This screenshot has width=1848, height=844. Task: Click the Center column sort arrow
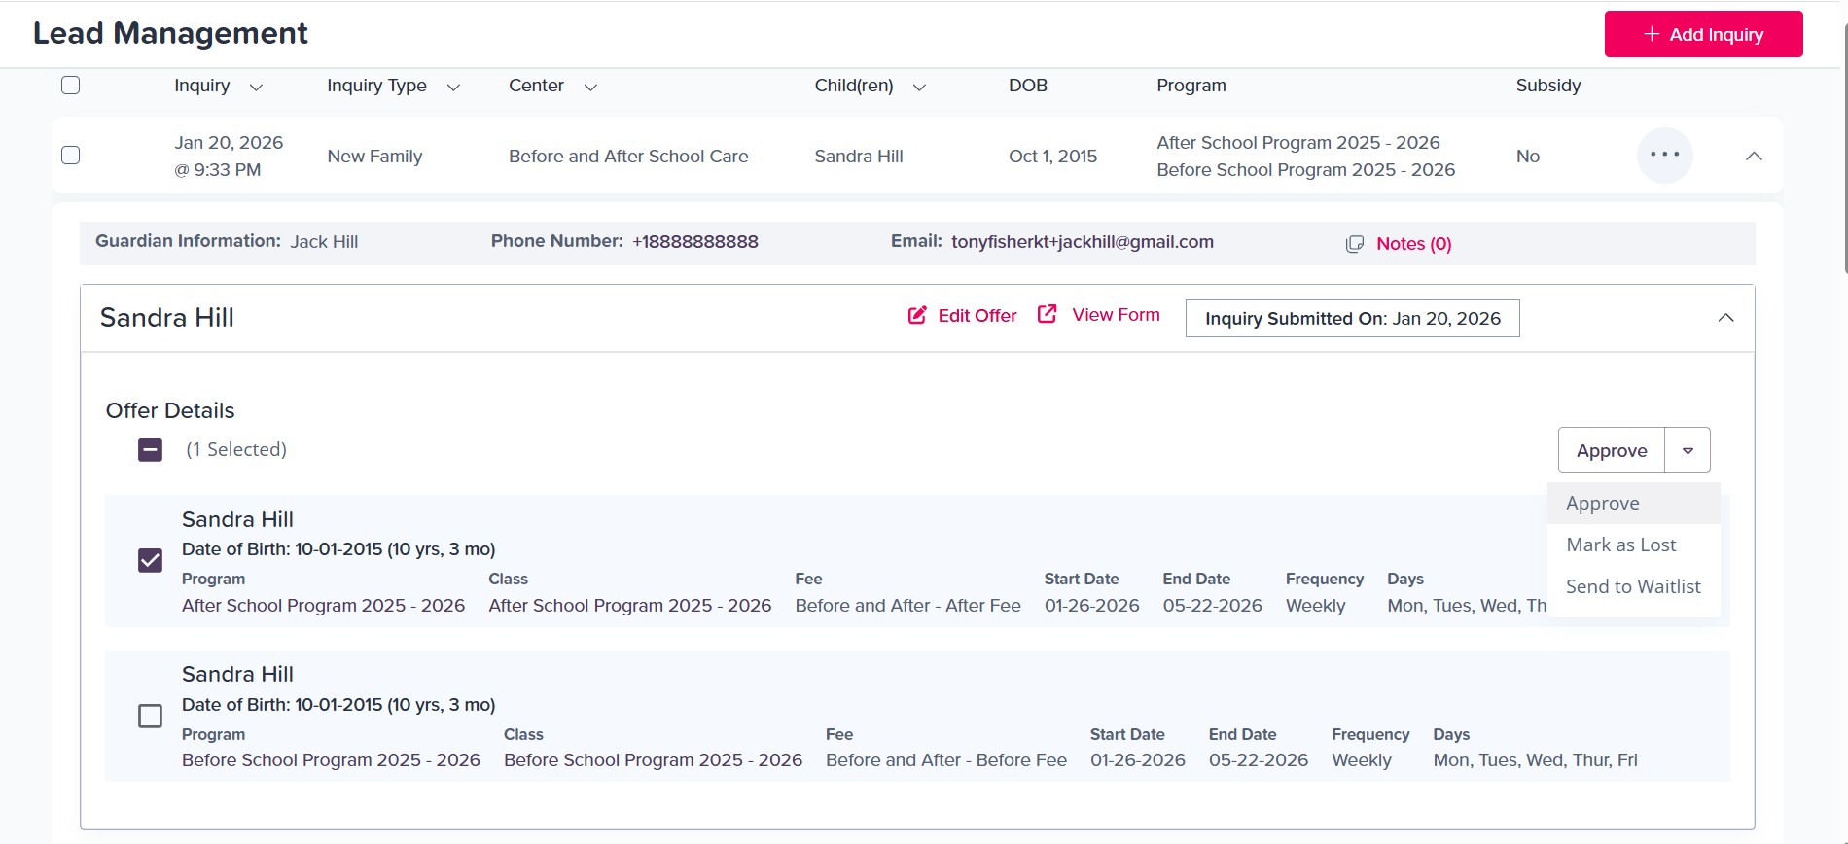(589, 87)
